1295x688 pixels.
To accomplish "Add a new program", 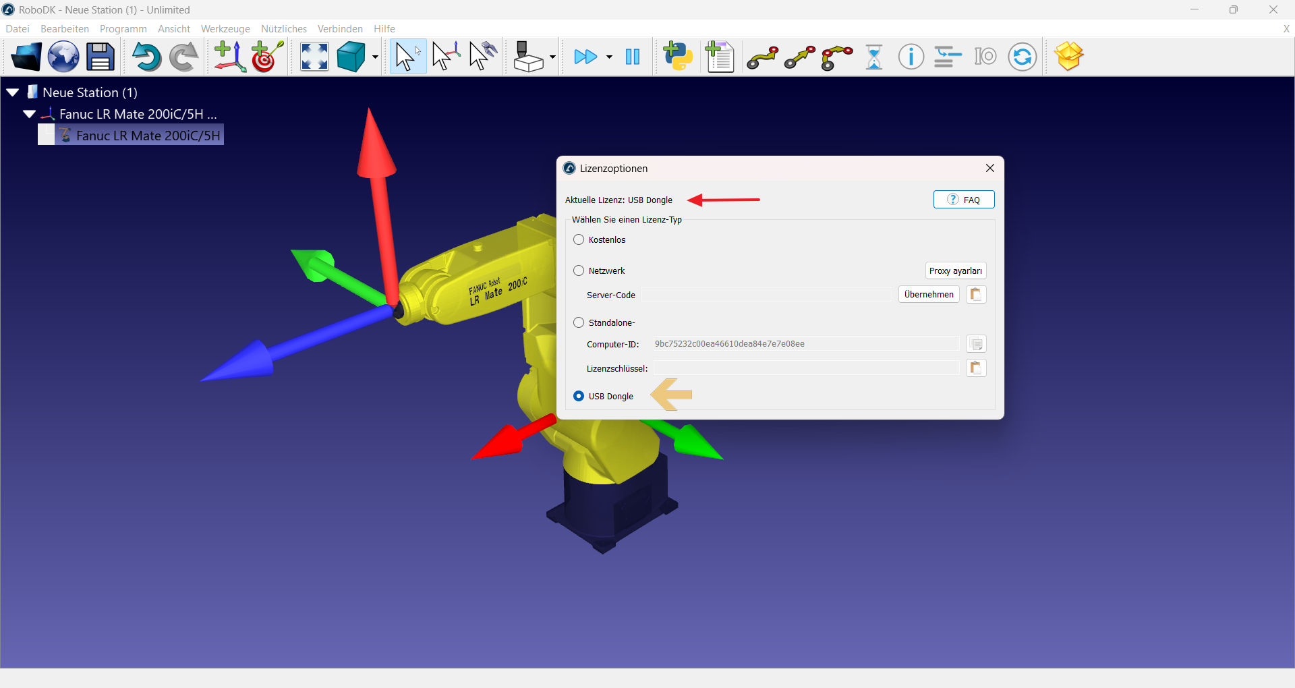I will click(720, 57).
